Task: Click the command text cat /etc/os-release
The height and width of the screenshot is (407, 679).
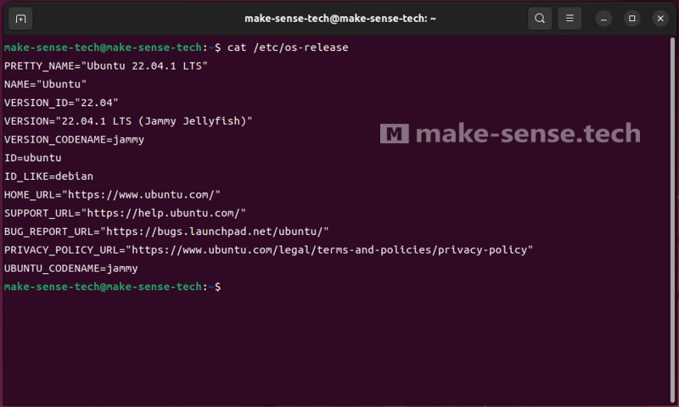Action: (x=288, y=47)
